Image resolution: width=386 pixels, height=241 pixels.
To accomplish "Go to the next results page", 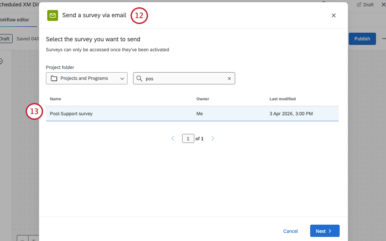I will point(213,138).
